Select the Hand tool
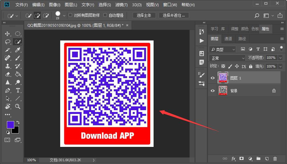 (x=7, y=106)
